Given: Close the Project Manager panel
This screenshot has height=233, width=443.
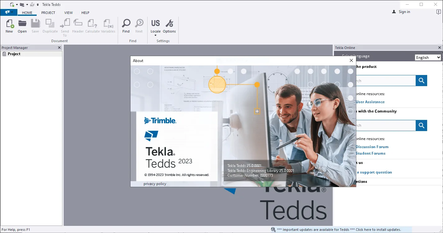Looking at the screenshot, I should click(59, 48).
